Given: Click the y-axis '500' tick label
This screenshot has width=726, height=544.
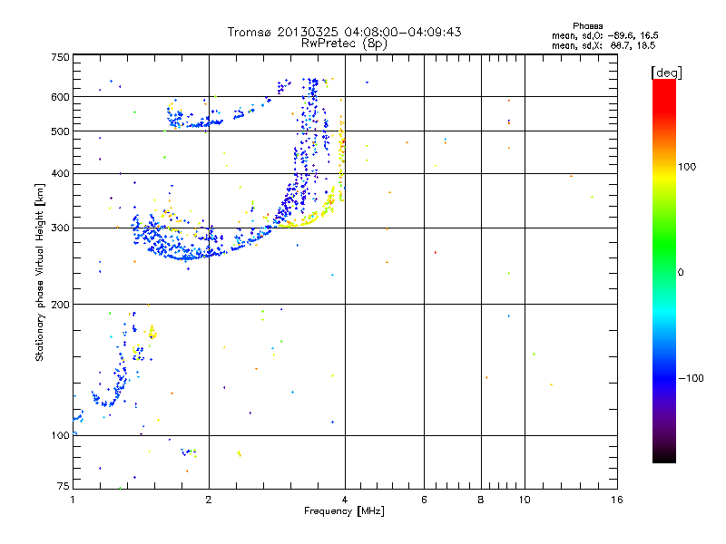Looking at the screenshot, I should pos(60,131).
